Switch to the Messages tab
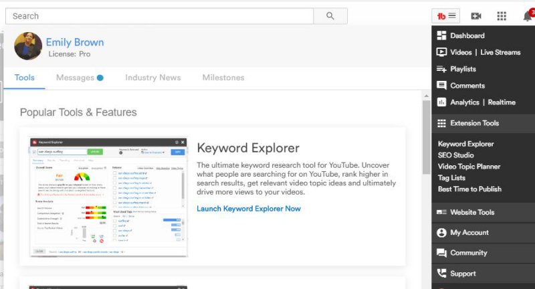 (x=75, y=78)
